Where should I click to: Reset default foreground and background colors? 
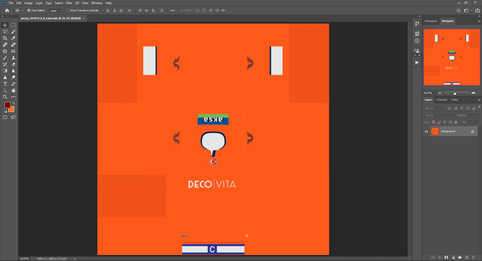pyautogui.click(x=5, y=111)
